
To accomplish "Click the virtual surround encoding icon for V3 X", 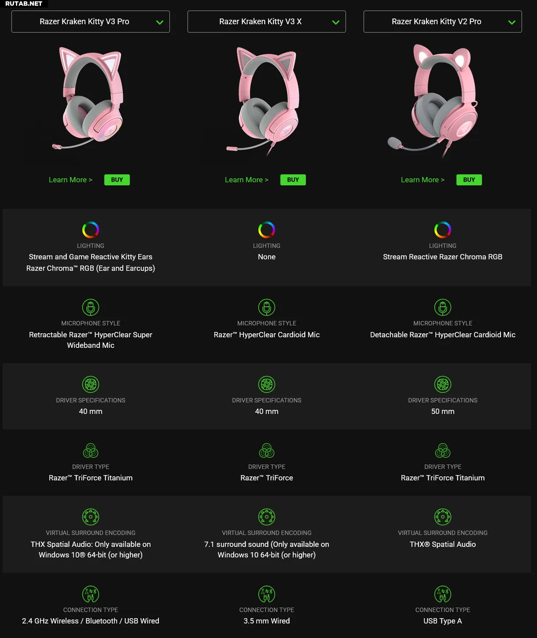I will tap(267, 517).
